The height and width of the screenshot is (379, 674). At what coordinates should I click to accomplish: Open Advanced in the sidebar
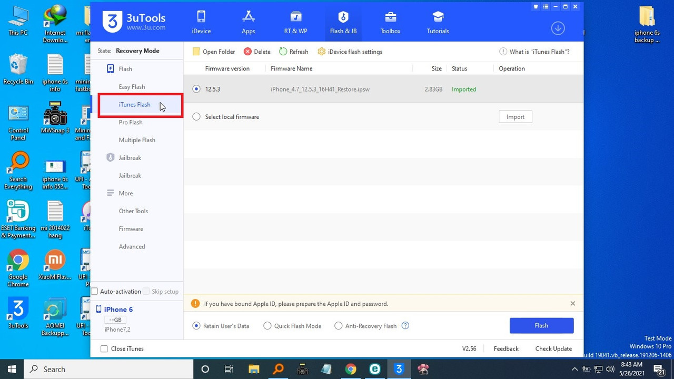click(132, 247)
